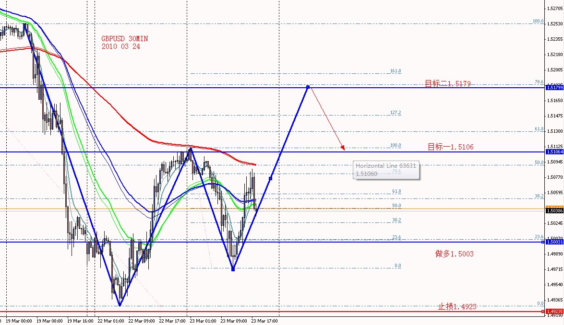Click the GBPUSD 30MIN chart title text
This screenshot has width=564, height=325.
click(124, 38)
